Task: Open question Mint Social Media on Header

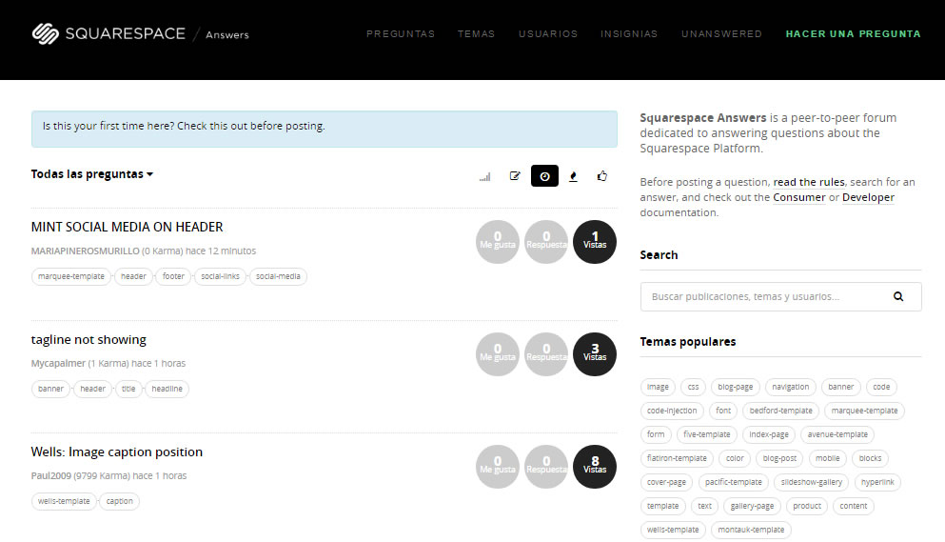Action: point(128,227)
